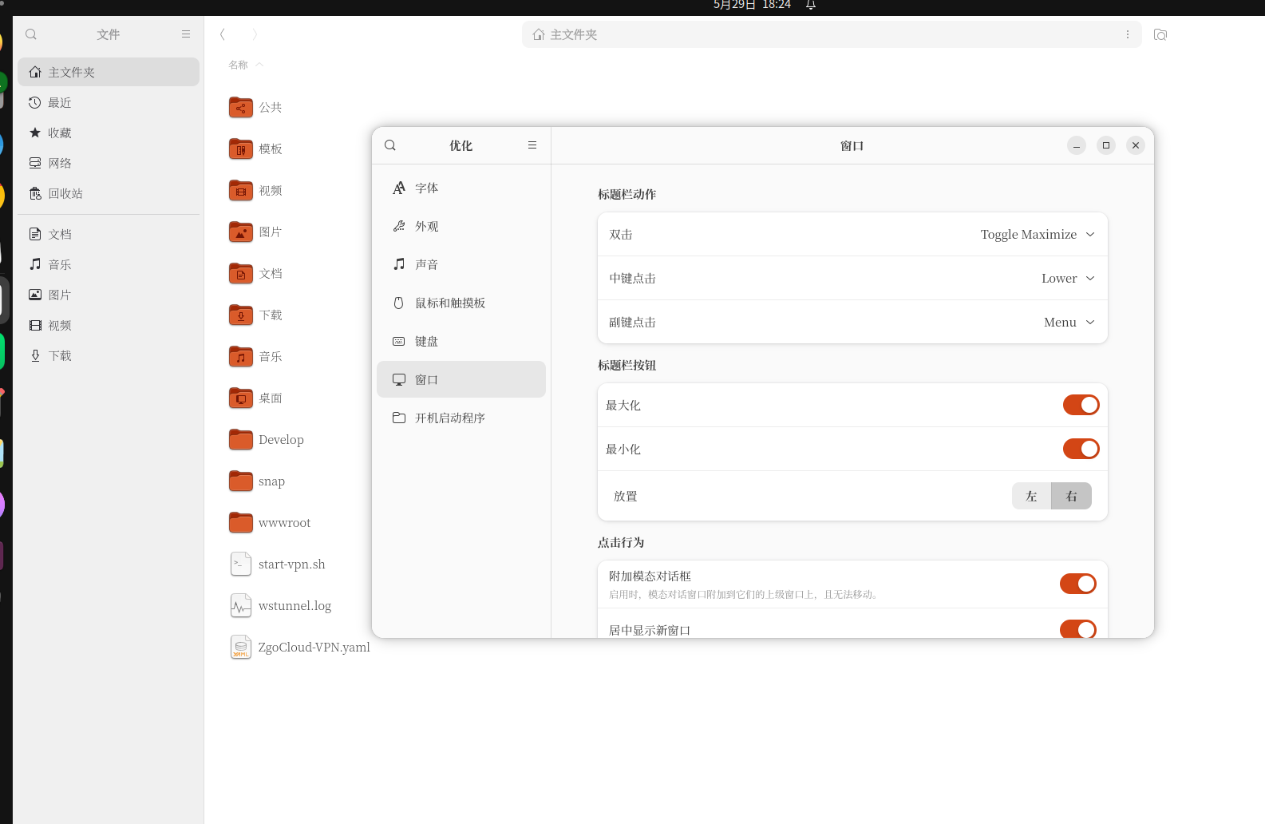Select 字体 in Tweaks sidebar
Image resolution: width=1265 pixels, height=824 pixels.
pos(461,188)
